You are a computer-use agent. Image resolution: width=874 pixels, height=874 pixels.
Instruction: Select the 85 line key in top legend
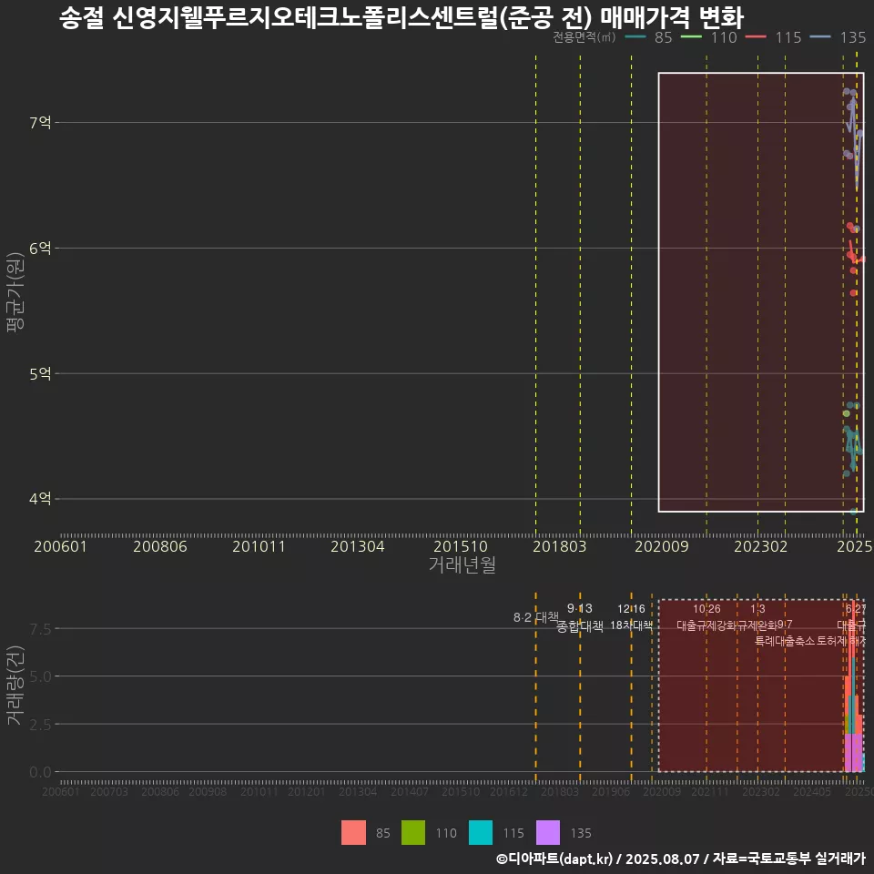point(635,37)
